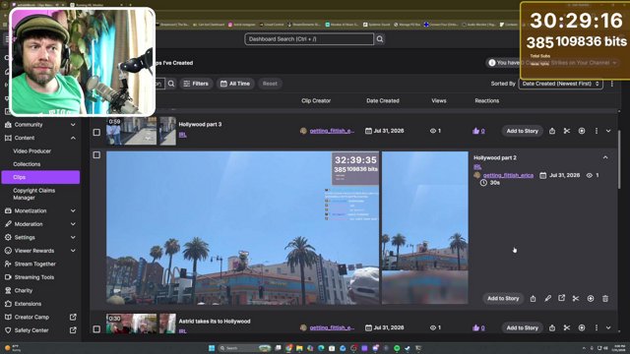The width and height of the screenshot is (630, 354).
Task: Click the share icon in Hollywood part 3 row
Action: [552, 131]
